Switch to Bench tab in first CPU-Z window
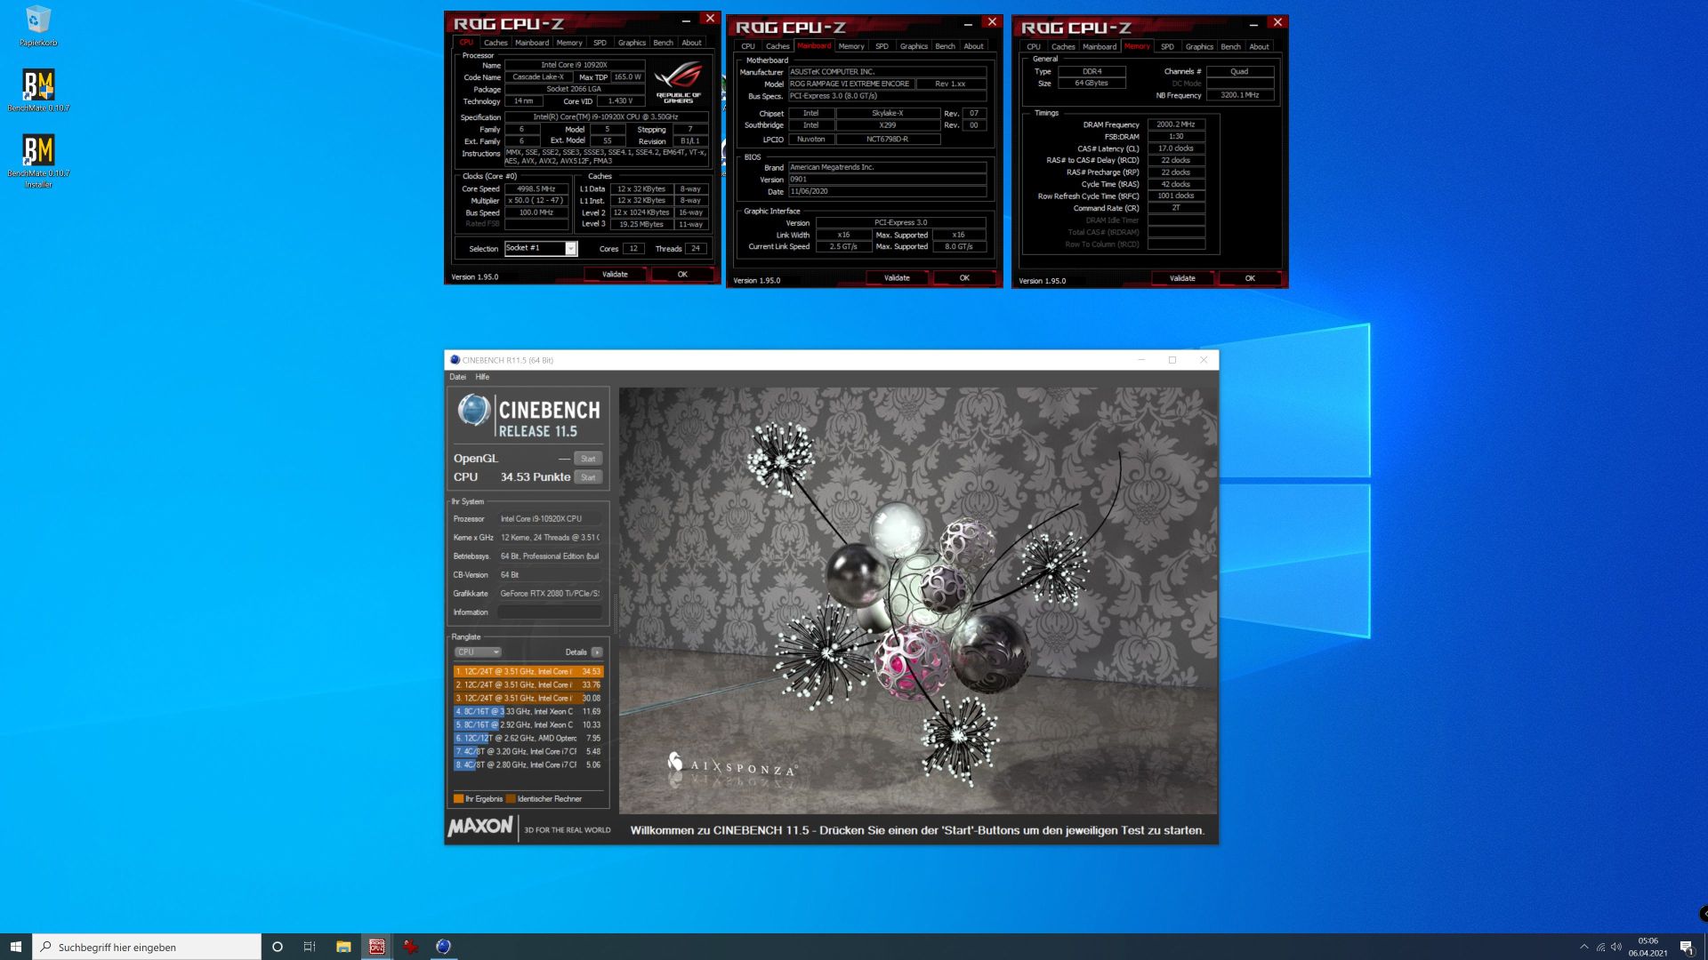The width and height of the screenshot is (1708, 960). (664, 43)
